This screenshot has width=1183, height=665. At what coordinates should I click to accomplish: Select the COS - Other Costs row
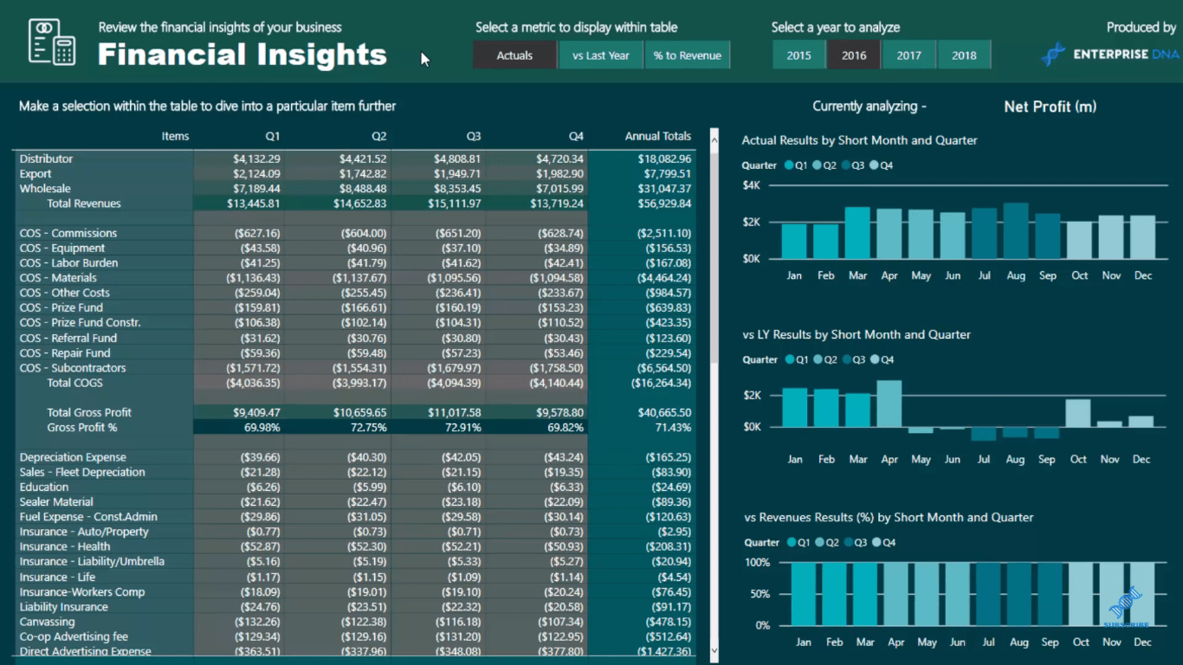pyautogui.click(x=355, y=293)
